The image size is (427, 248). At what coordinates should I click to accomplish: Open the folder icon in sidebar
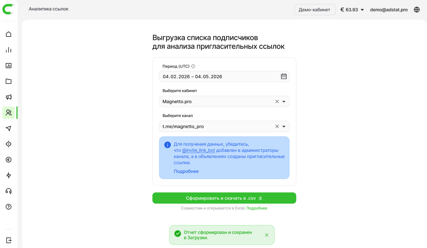click(x=8, y=81)
